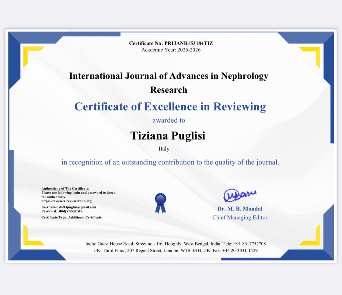
Task: Click the blue handwritten signature
Action: [239, 195]
